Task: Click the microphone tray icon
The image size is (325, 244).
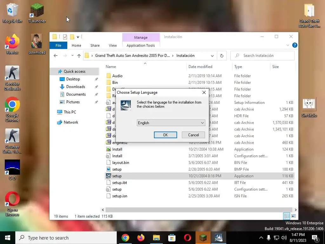Action: point(269,238)
